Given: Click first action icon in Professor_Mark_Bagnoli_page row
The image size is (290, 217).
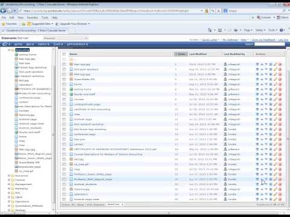Looking at the screenshot, I should coord(257,179).
